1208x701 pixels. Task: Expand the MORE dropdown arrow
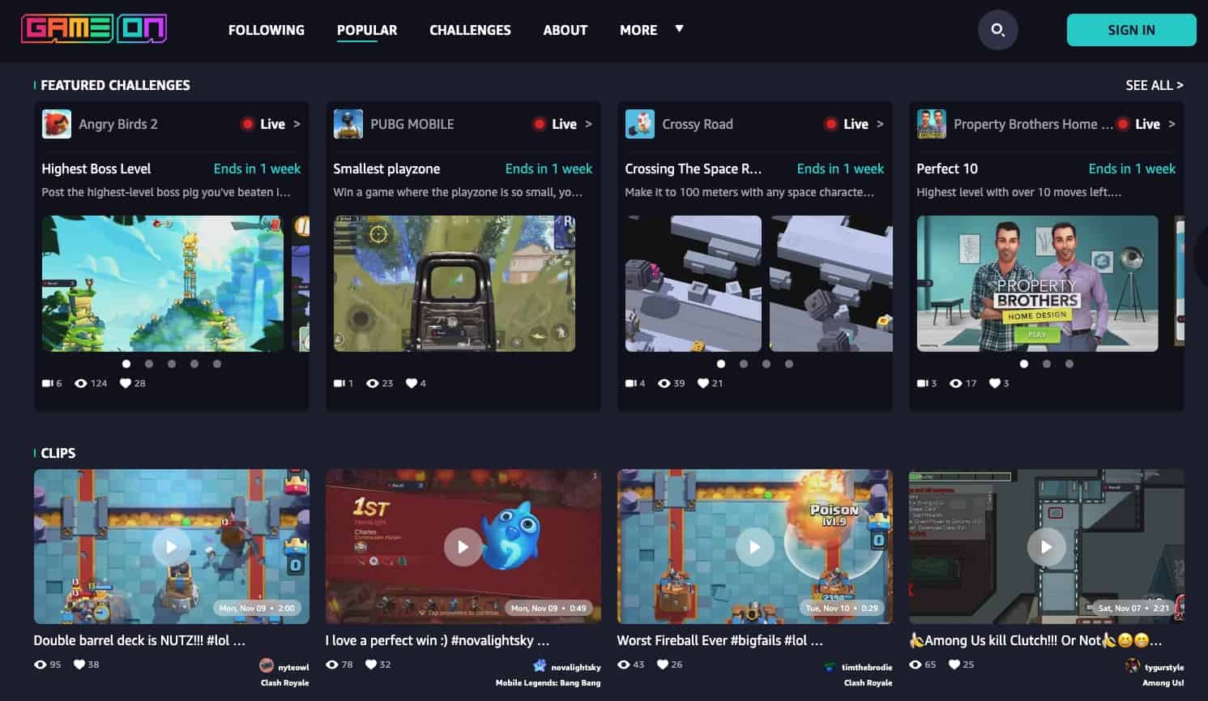[679, 29]
